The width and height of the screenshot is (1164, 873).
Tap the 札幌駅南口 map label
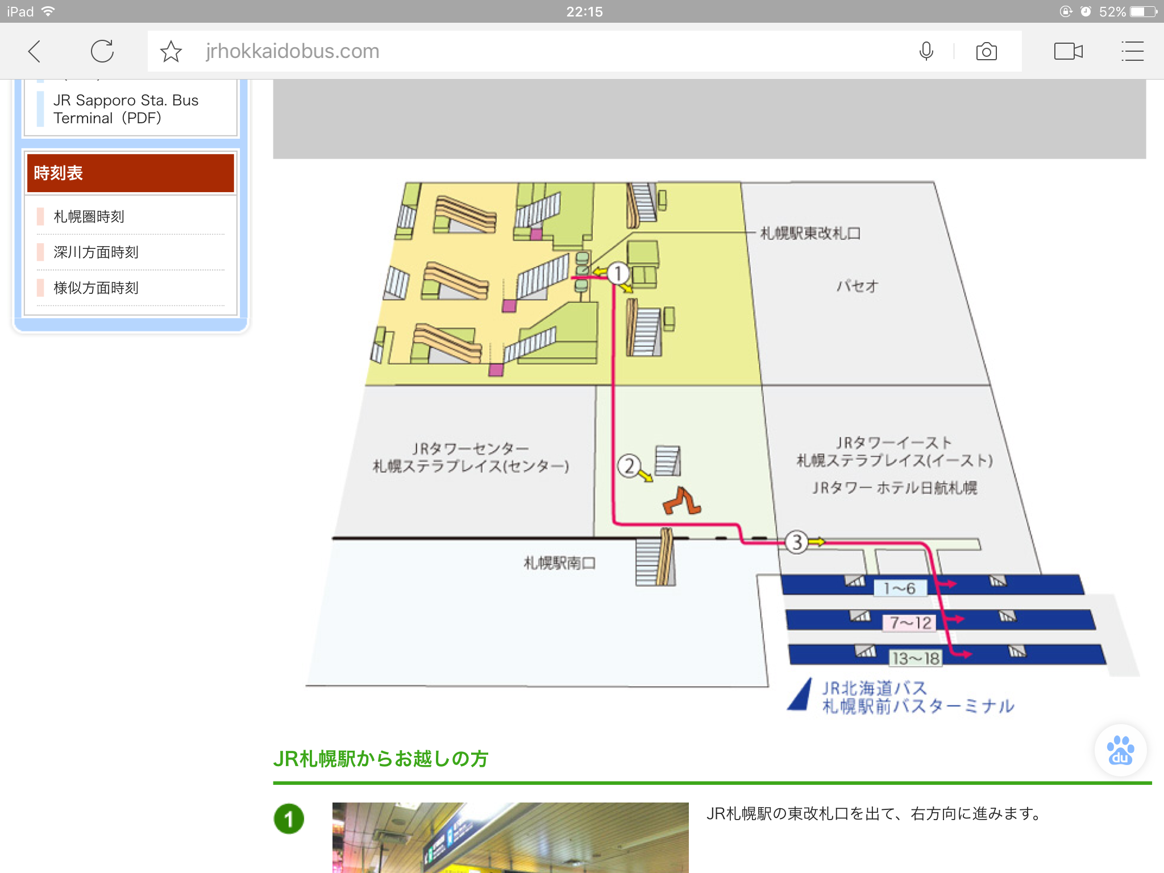pos(559,563)
